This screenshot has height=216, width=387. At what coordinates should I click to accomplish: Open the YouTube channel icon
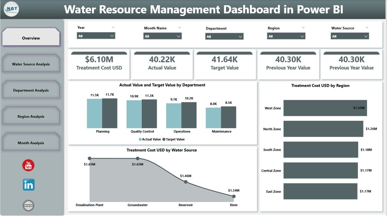point(28,165)
